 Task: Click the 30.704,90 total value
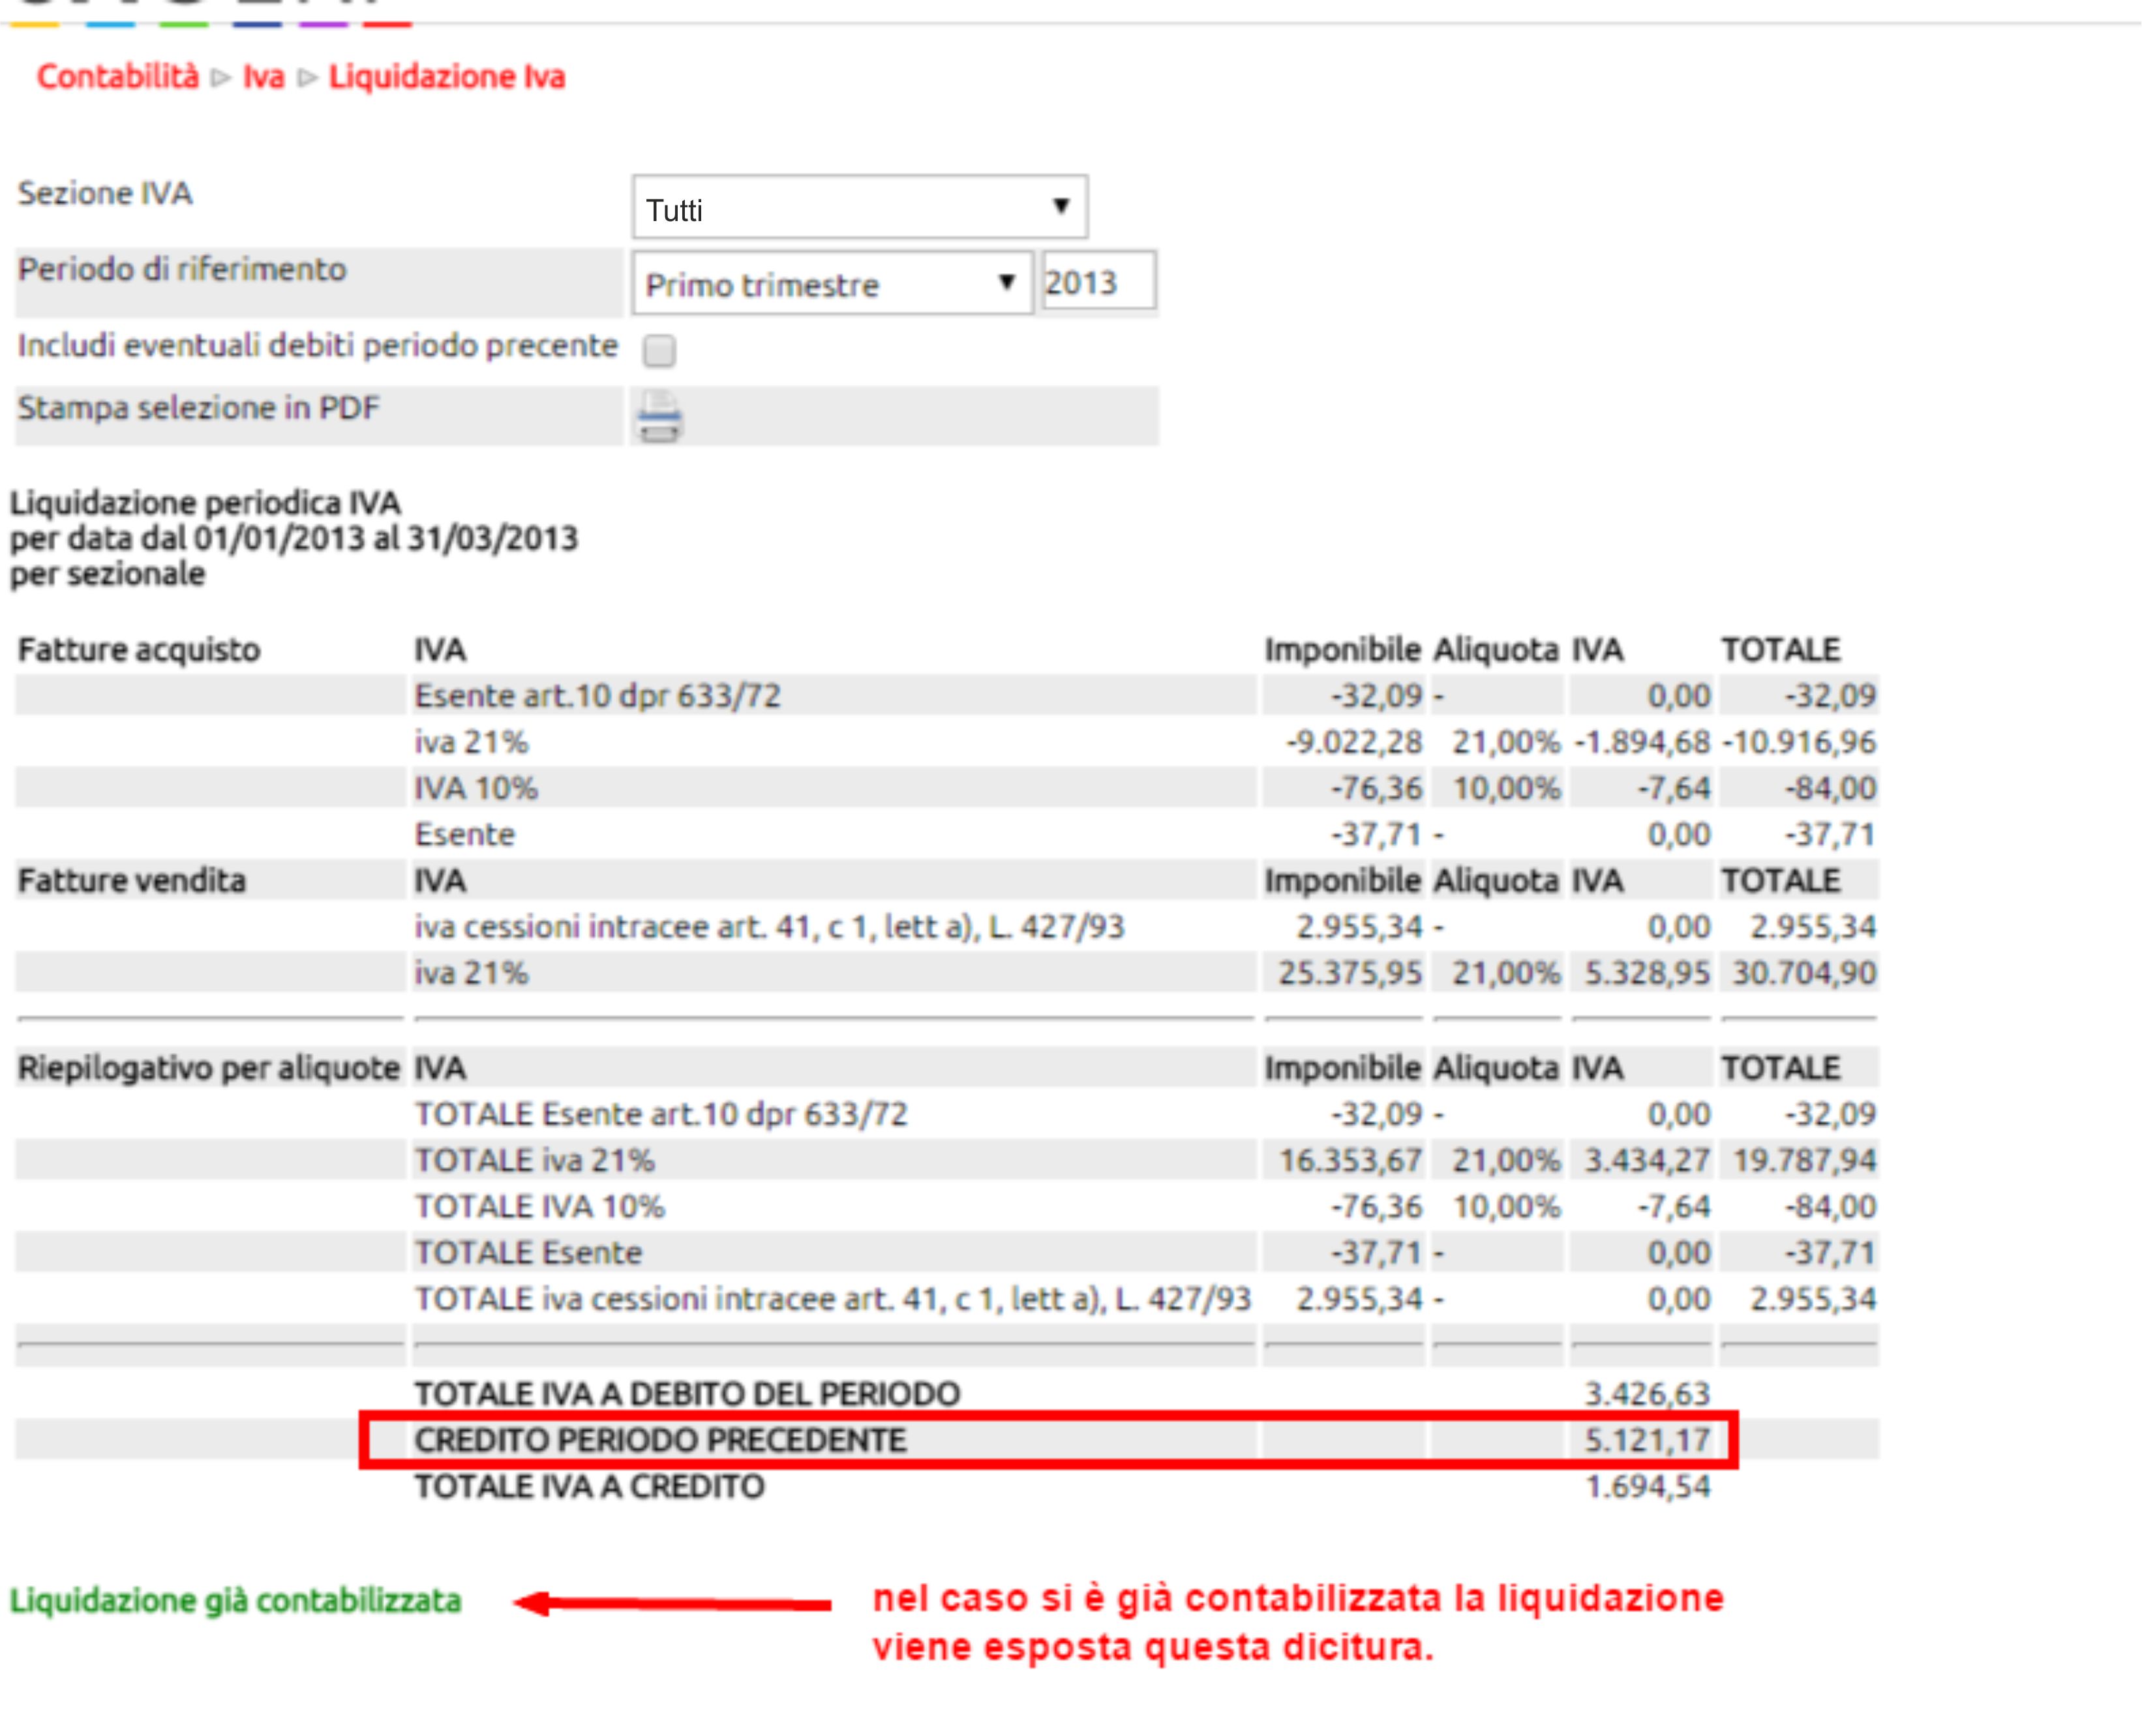pyautogui.click(x=1804, y=973)
